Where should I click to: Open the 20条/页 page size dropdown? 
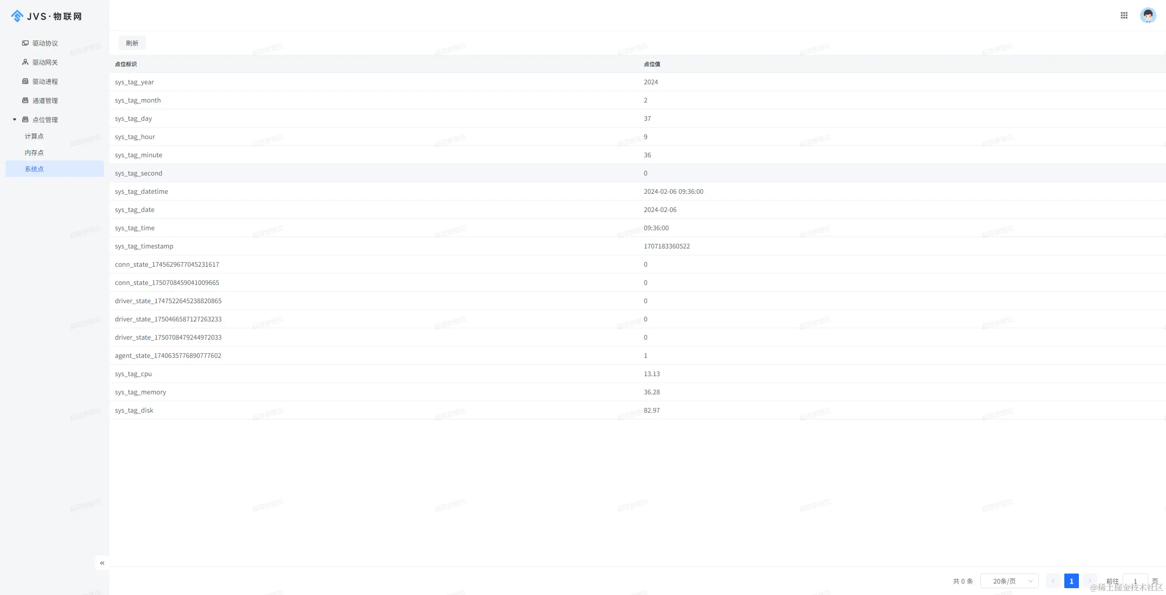click(x=1009, y=581)
